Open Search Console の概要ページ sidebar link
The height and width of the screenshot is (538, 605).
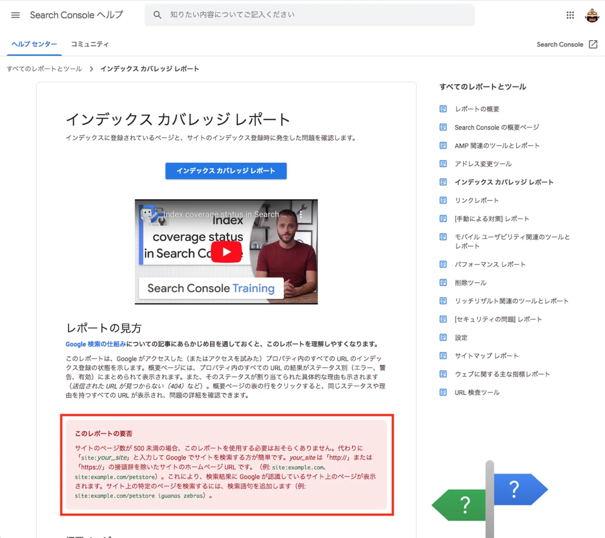click(x=497, y=127)
